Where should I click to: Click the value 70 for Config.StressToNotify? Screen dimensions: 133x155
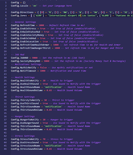coord(44,139)
